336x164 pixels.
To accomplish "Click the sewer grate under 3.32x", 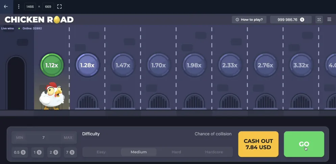I will tap(301, 102).
